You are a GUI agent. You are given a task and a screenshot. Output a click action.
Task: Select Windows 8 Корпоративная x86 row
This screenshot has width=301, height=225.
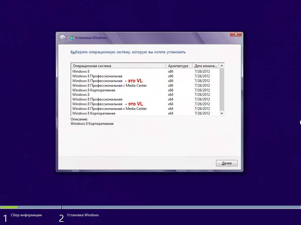145,90
